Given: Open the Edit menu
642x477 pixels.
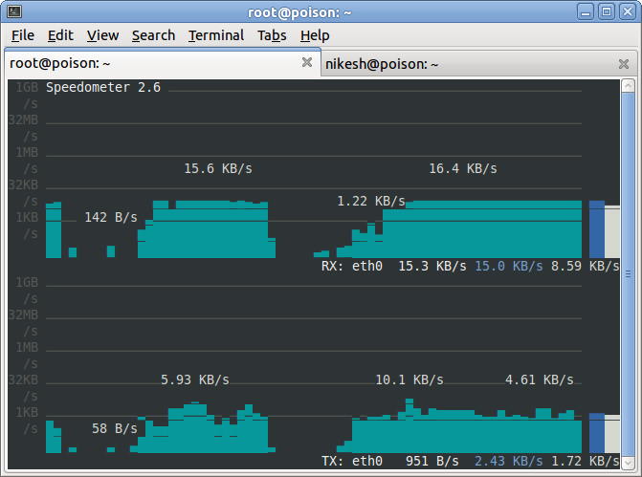Looking at the screenshot, I should click(60, 35).
